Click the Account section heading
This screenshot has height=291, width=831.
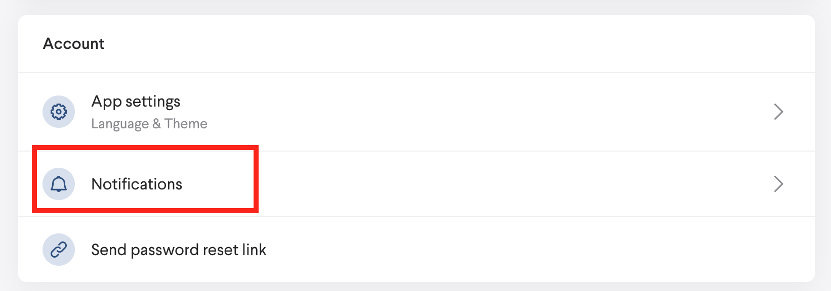(x=74, y=44)
